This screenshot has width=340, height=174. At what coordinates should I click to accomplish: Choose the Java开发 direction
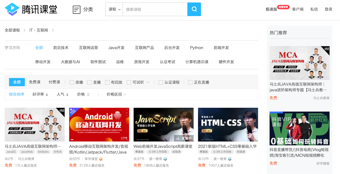pyautogui.click(x=116, y=48)
